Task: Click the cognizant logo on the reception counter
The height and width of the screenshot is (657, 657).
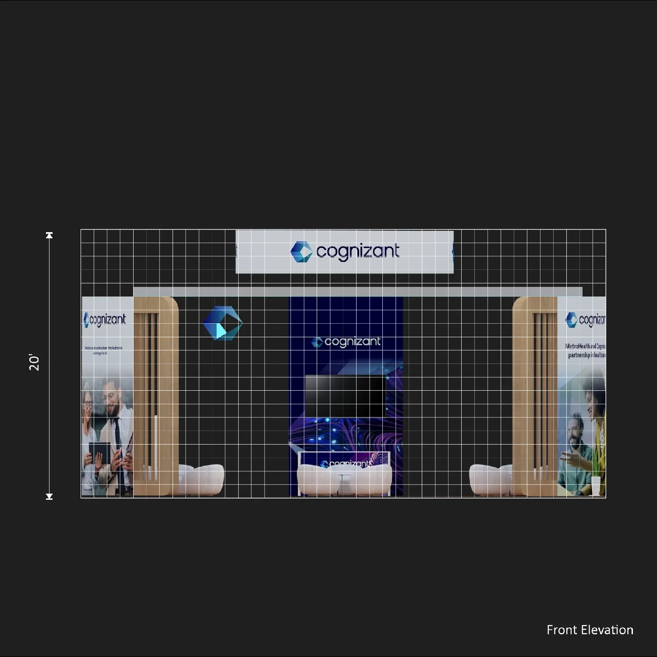Action: click(346, 463)
